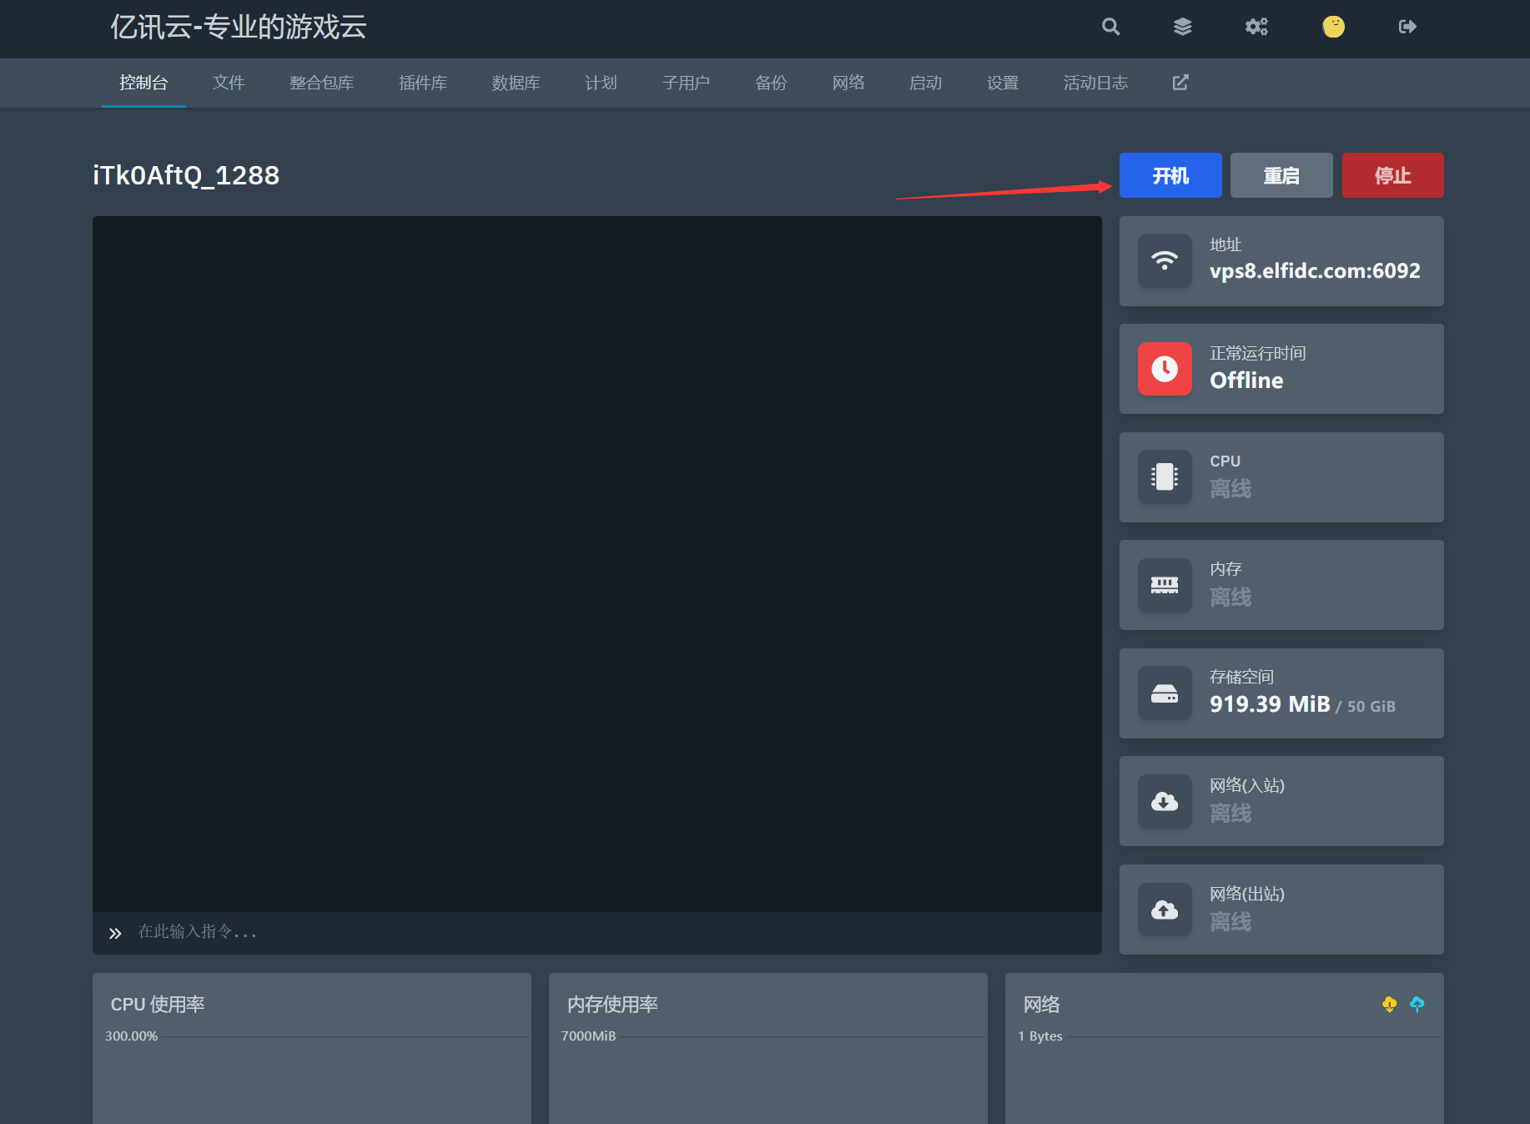Image resolution: width=1530 pixels, height=1124 pixels.
Task: Open the servers layers icon in the header
Action: [x=1182, y=27]
